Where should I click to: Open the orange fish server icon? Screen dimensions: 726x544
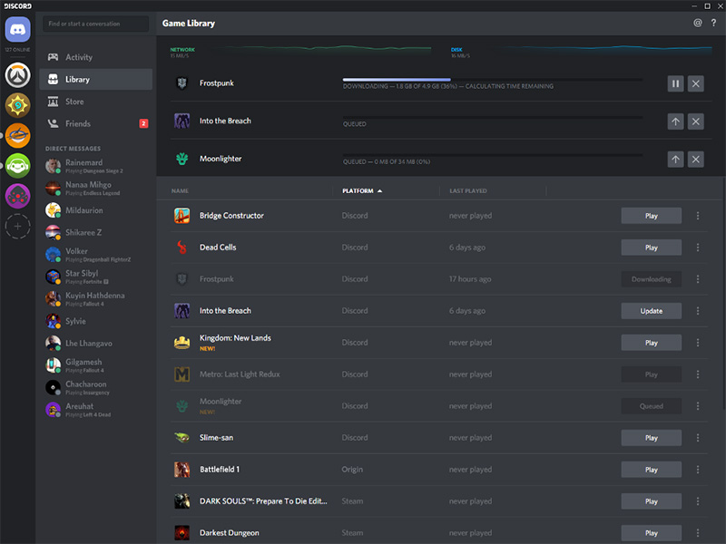point(17,135)
